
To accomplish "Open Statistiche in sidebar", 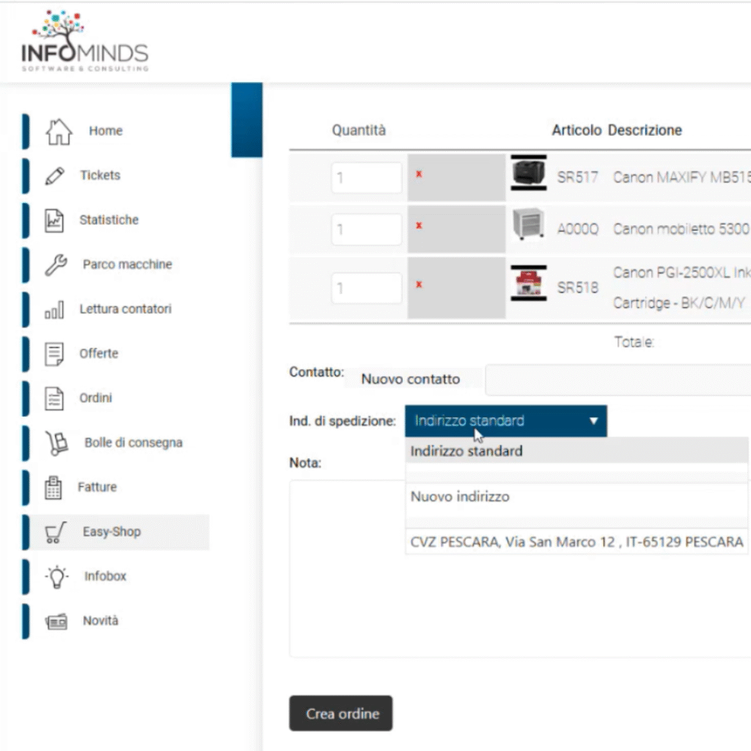I will [x=109, y=220].
